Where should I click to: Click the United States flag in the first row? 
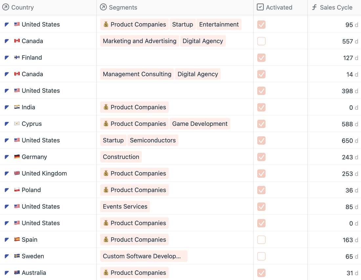[x=17, y=24]
